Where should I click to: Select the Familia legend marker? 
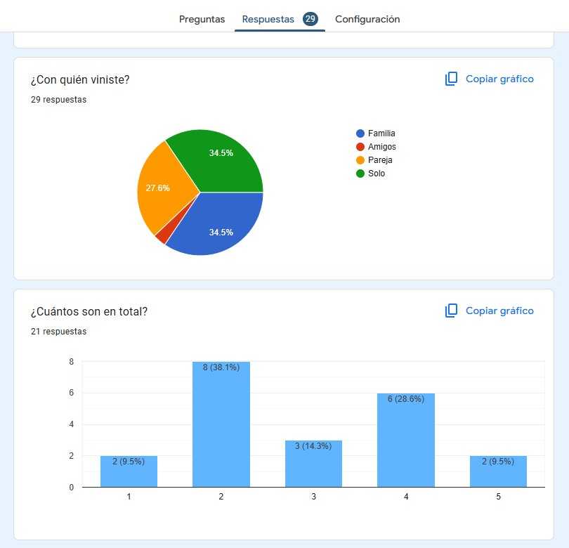(360, 133)
